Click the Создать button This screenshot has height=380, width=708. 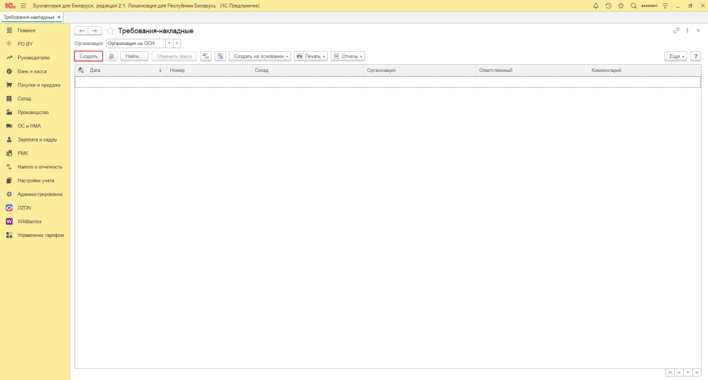[88, 57]
